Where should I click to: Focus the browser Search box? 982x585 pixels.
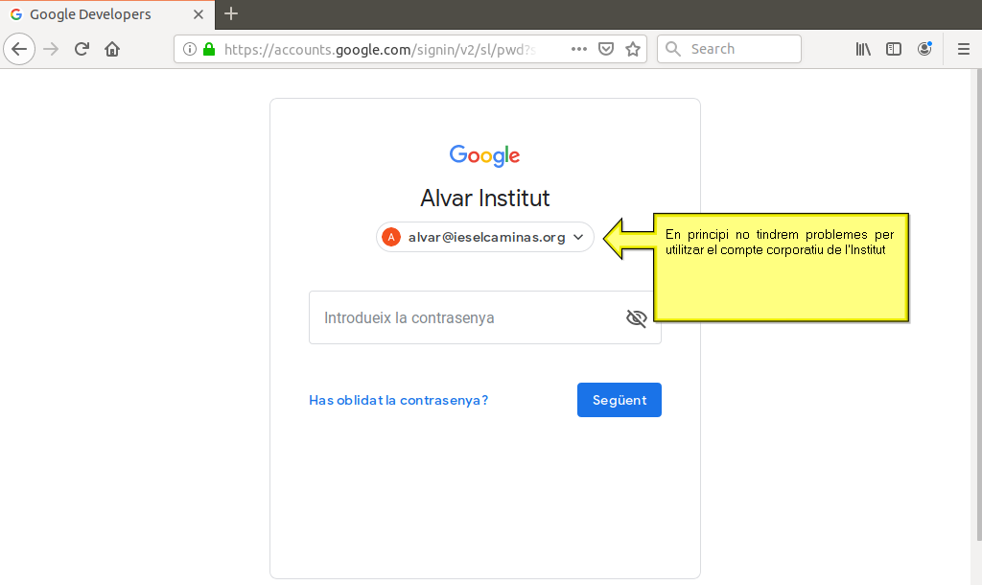coord(729,49)
